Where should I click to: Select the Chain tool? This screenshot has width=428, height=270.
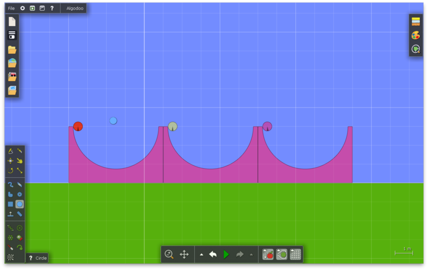coord(20,214)
